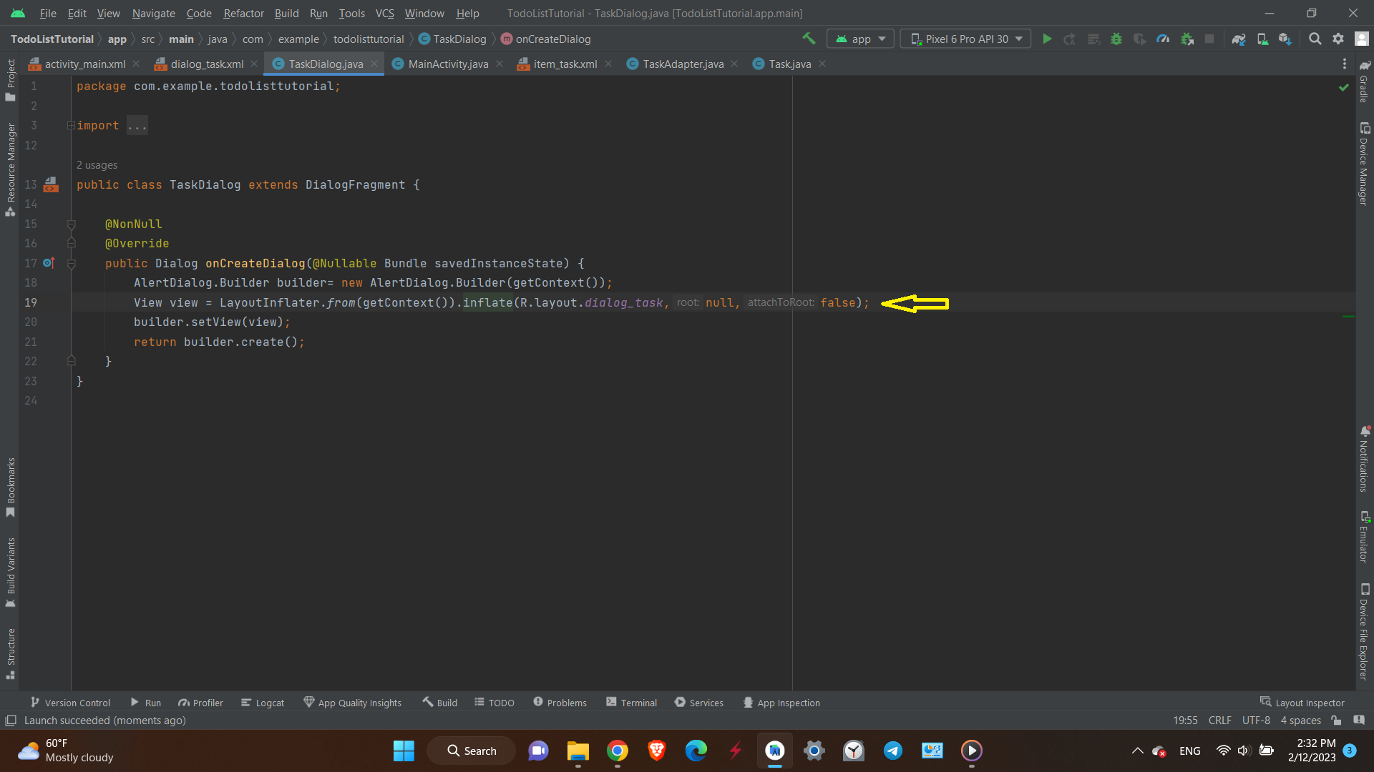Click Apply Changes and Restart Activity icon
1374x772 pixels.
1070,39
